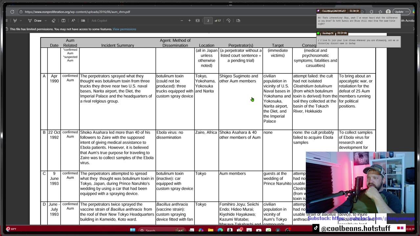Image resolution: width=420 pixels, height=236 pixels.
Task: Click the Rotate icon in PDF toolbar
Action: [228, 21]
